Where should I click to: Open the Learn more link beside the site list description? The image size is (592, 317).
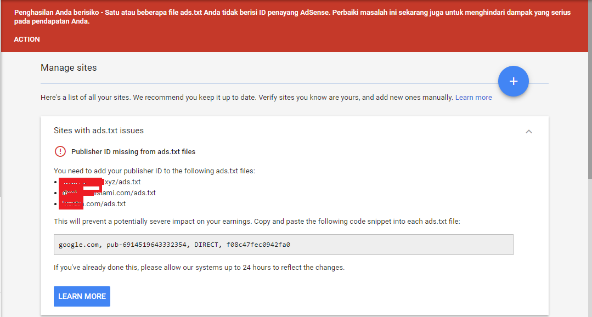pyautogui.click(x=473, y=98)
